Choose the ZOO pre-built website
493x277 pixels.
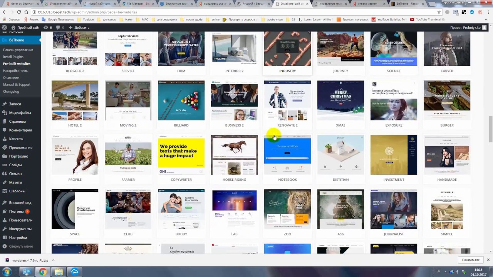coord(287,209)
